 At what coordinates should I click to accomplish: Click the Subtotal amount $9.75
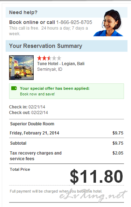click(118, 143)
